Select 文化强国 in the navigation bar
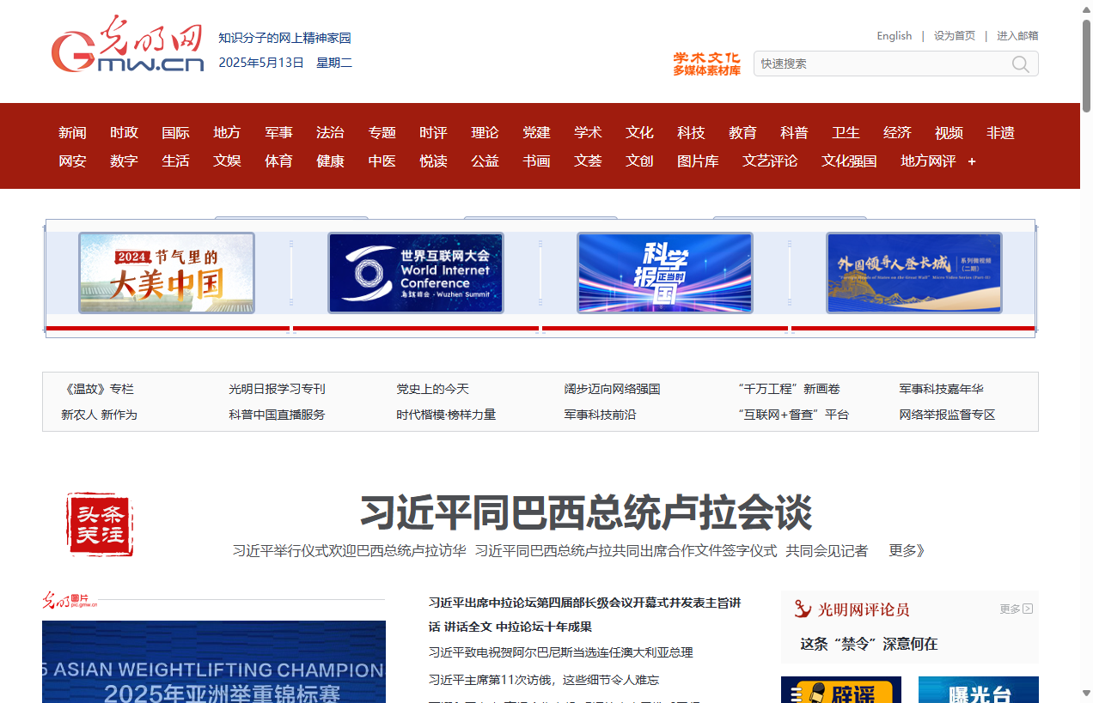1093x703 pixels. click(x=849, y=161)
